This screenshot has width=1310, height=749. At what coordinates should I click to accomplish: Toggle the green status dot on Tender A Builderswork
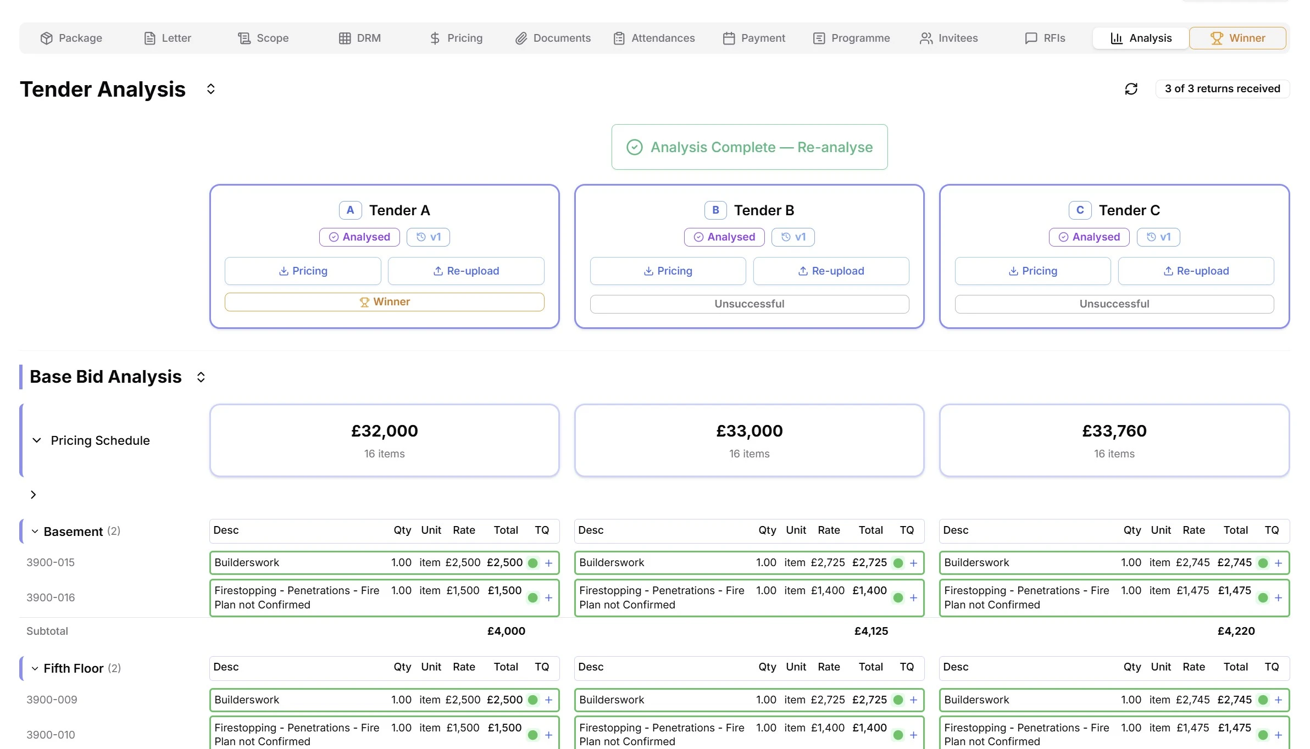pyautogui.click(x=532, y=562)
